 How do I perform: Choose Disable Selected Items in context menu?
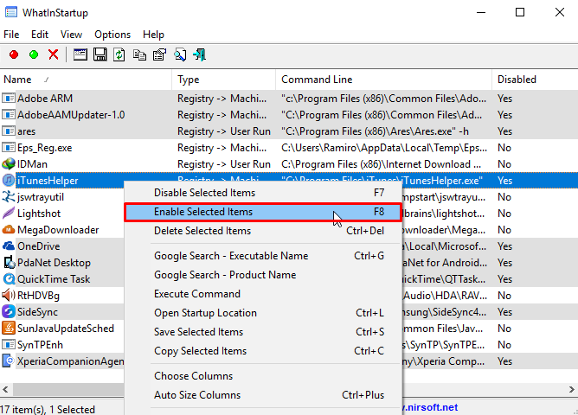[263, 193]
